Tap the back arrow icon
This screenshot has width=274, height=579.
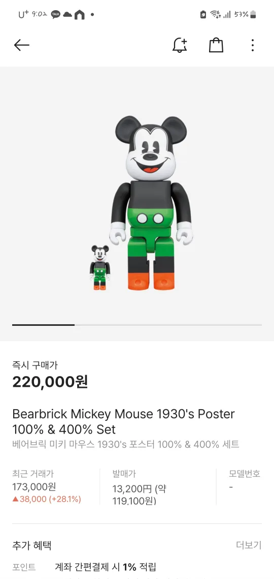coord(21,45)
